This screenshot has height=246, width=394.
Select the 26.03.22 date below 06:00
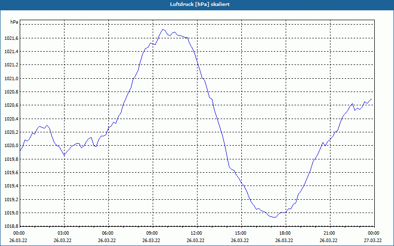click(106, 241)
